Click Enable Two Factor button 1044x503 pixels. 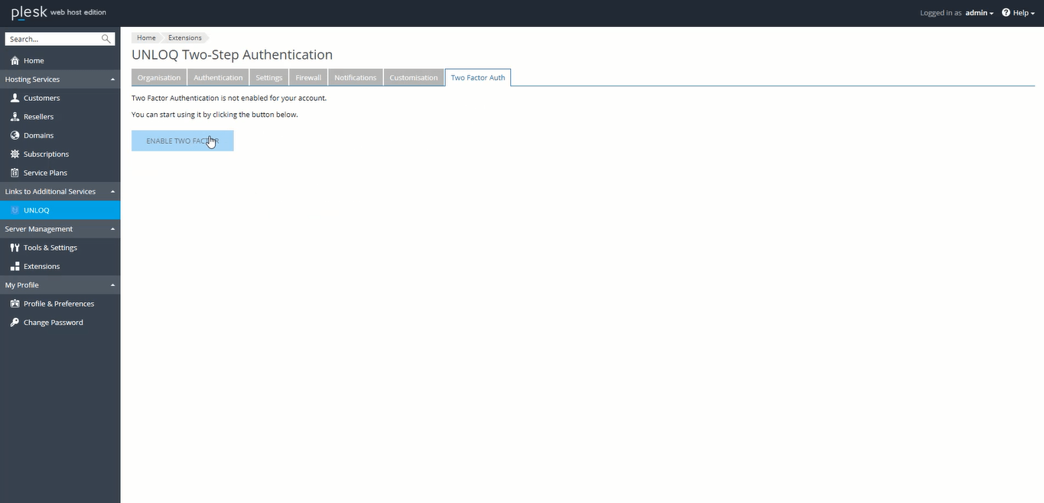pyautogui.click(x=182, y=141)
